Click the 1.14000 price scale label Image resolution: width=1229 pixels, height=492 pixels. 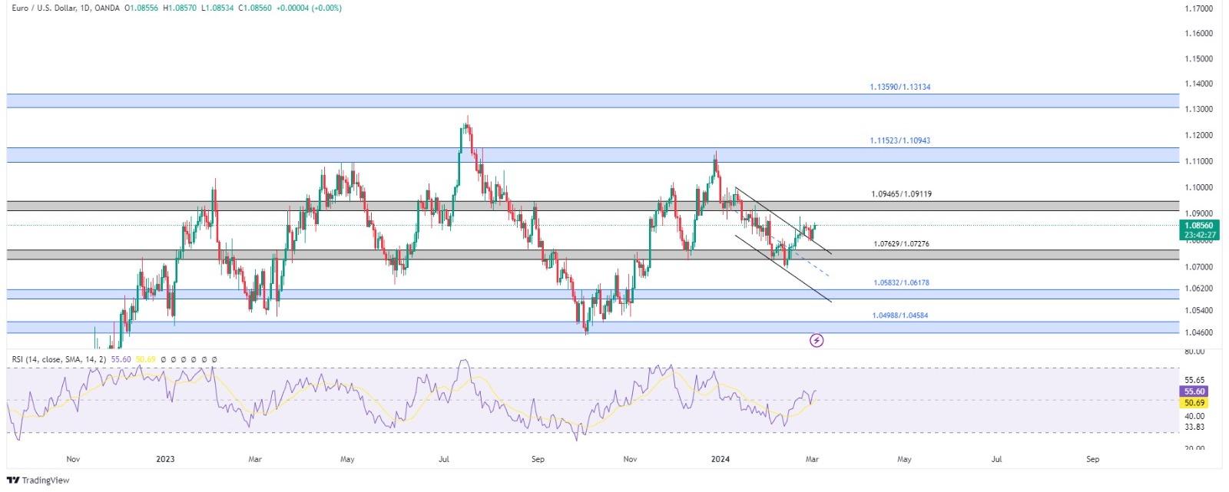click(1199, 84)
